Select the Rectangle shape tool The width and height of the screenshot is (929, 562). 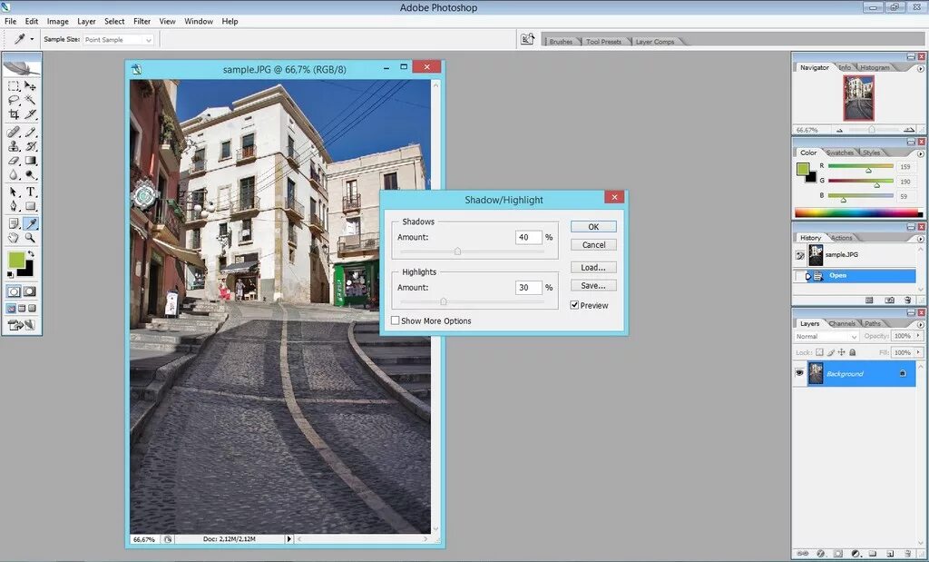tap(30, 206)
